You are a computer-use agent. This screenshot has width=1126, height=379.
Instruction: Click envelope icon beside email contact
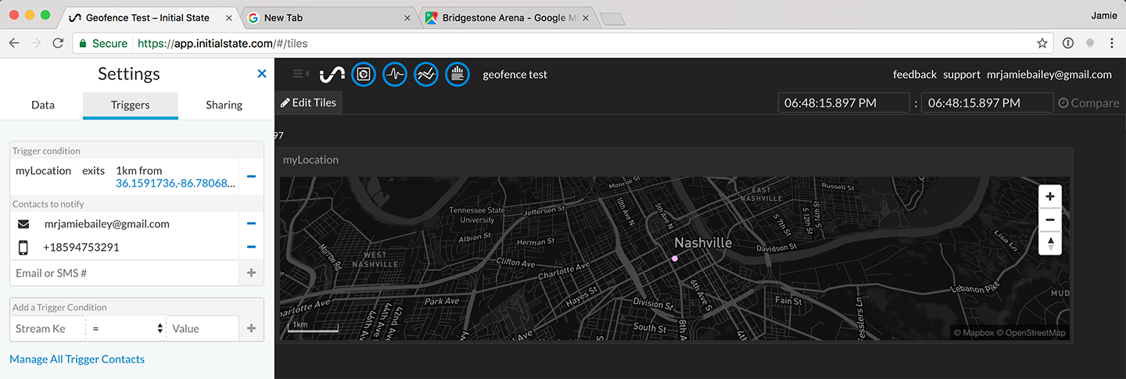pyautogui.click(x=23, y=223)
